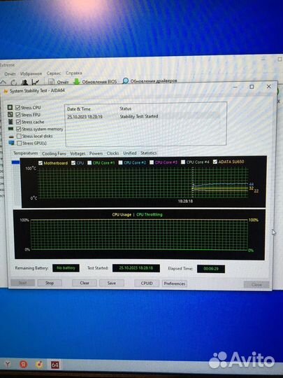The height and width of the screenshot is (378, 283).
Task: Click the No battery status field
Action: point(66,268)
